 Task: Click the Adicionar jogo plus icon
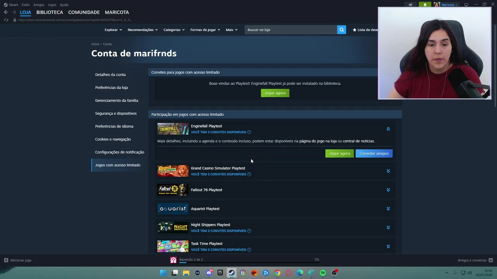pos(6,260)
